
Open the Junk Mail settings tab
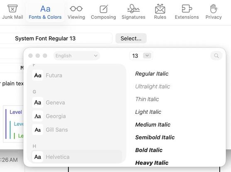[x=12, y=12]
